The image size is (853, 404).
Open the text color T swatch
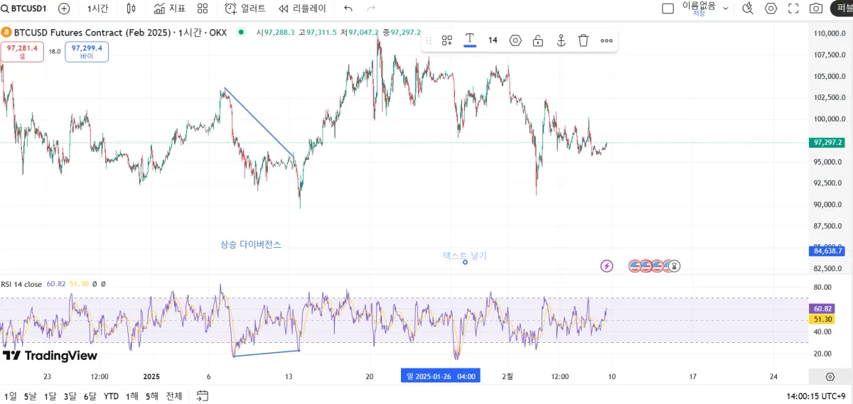470,40
